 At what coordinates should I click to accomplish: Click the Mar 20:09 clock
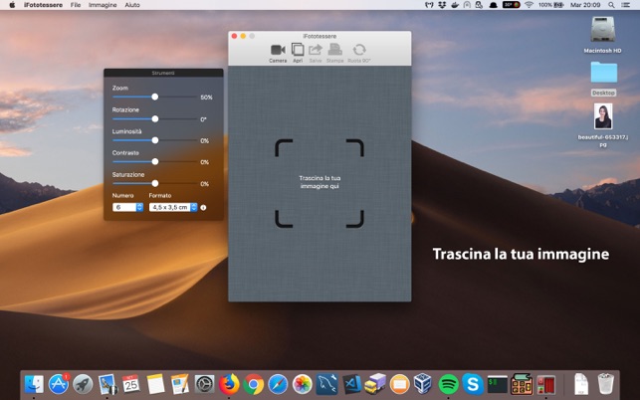pos(585,5)
